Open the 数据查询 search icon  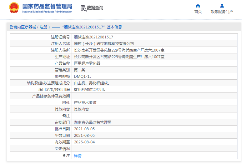[x=83, y=8]
